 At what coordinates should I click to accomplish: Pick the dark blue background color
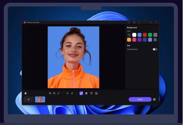[145, 40]
